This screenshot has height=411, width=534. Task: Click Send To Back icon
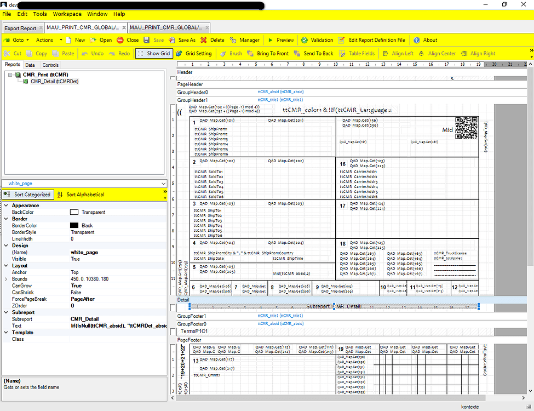(x=297, y=54)
